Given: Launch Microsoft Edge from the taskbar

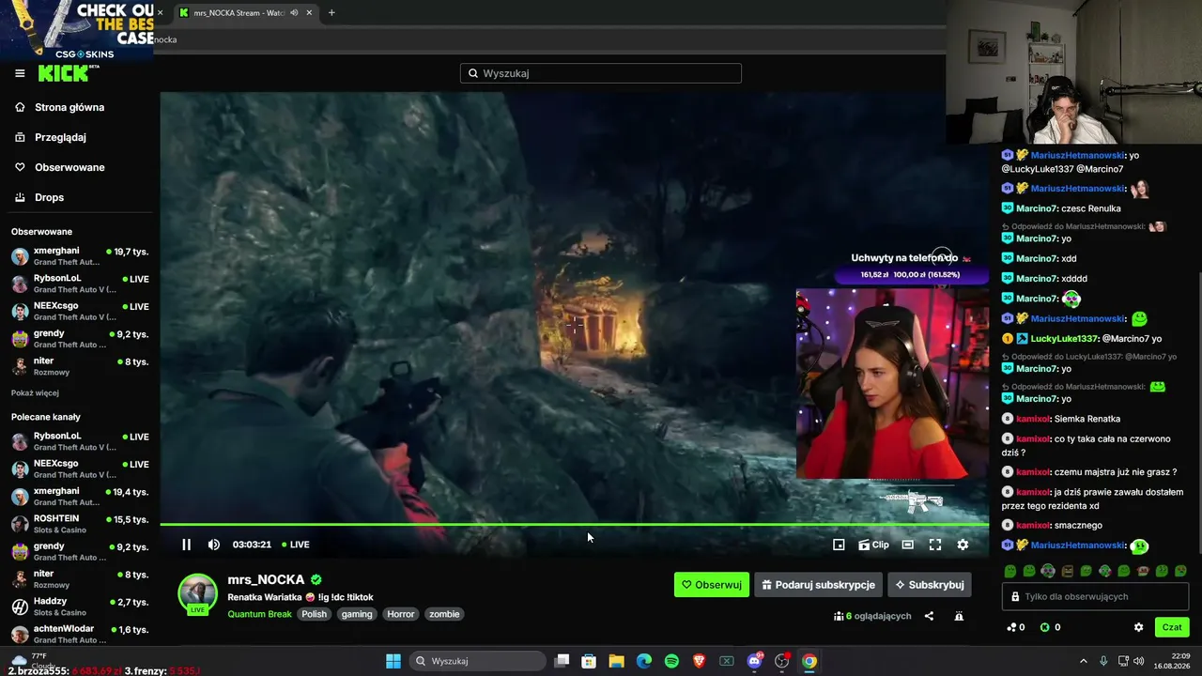Looking at the screenshot, I should pos(644,661).
